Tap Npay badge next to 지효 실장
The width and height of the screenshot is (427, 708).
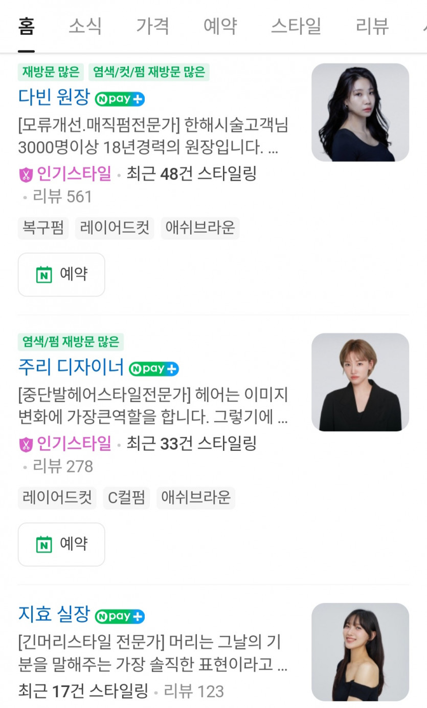click(120, 616)
